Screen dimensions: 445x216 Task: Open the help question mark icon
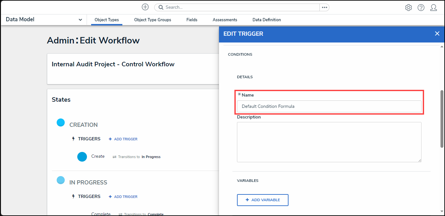pyautogui.click(x=421, y=8)
